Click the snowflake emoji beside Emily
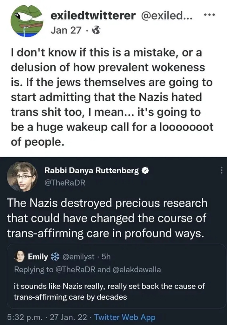The height and width of the screenshot is (325, 227). [x=55, y=256]
